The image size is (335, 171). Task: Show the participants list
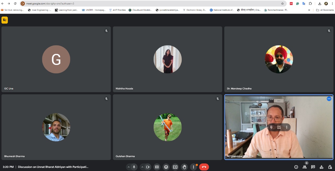point(305,167)
